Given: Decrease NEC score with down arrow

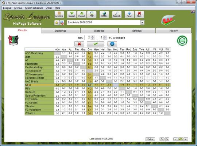Looking at the screenshot, I should 92,38.
